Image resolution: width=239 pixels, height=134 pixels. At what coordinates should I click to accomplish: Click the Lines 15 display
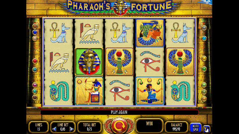coord(39,127)
